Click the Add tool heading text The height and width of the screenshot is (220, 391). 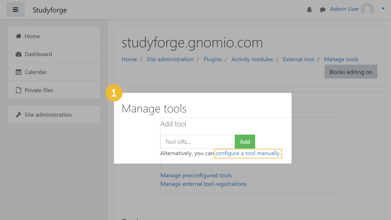pyautogui.click(x=173, y=124)
